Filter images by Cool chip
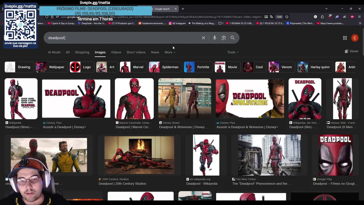Image resolution: width=364 pixels, height=205 pixels. pos(254,67)
